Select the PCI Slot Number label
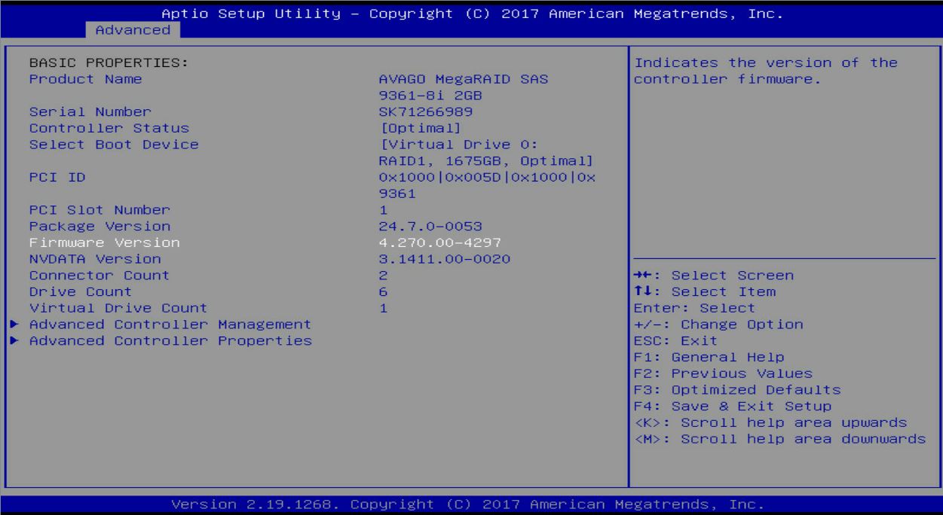The height and width of the screenshot is (515, 943). 100,209
